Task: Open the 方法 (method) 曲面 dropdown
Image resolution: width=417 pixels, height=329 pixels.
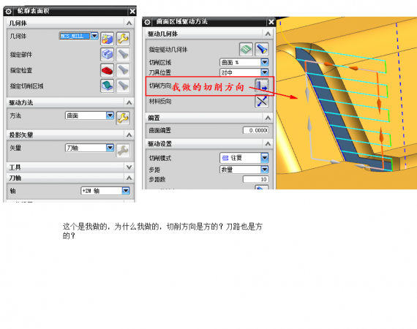Action: [x=90, y=116]
